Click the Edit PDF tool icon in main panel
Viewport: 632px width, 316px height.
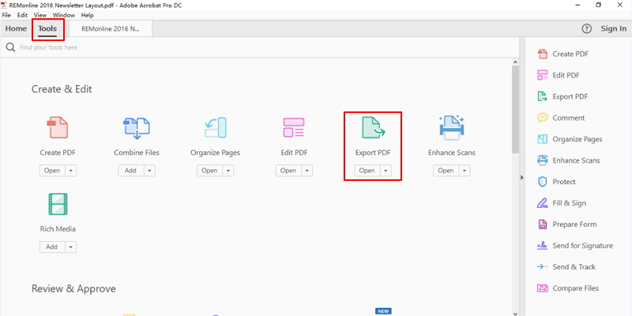pyautogui.click(x=294, y=127)
